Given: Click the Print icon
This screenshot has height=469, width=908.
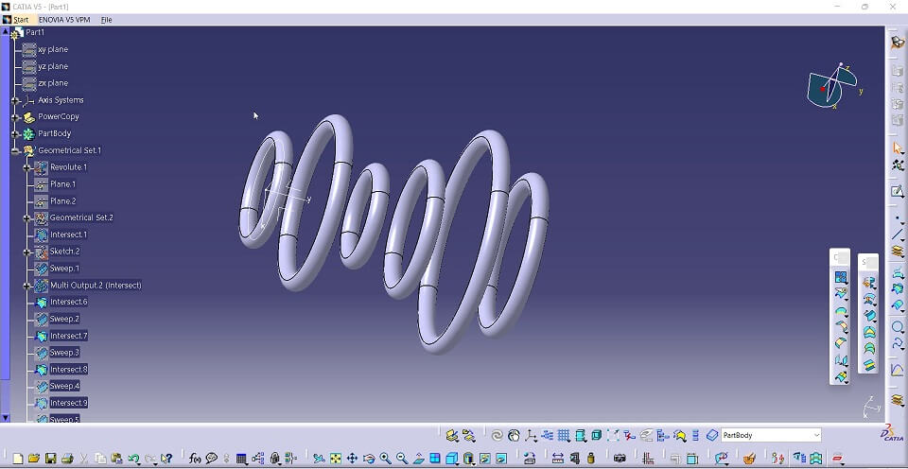Looking at the screenshot, I should (x=67, y=459).
